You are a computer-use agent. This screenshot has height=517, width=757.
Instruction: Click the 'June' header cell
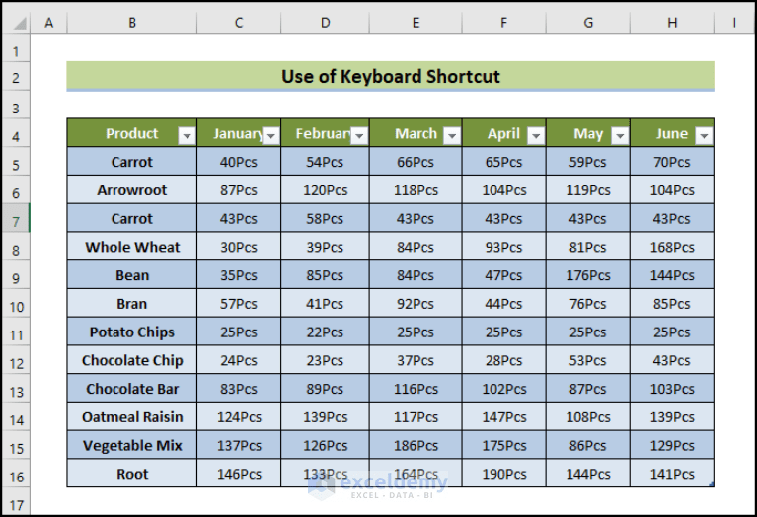click(x=672, y=133)
